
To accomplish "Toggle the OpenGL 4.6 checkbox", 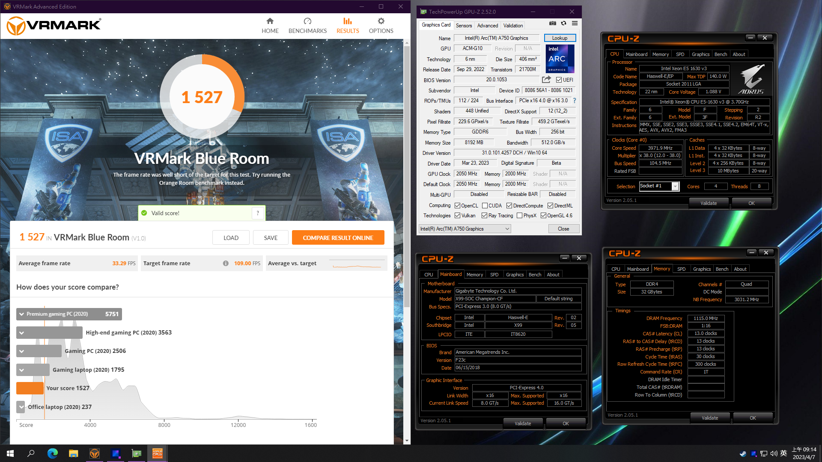I will [543, 216].
